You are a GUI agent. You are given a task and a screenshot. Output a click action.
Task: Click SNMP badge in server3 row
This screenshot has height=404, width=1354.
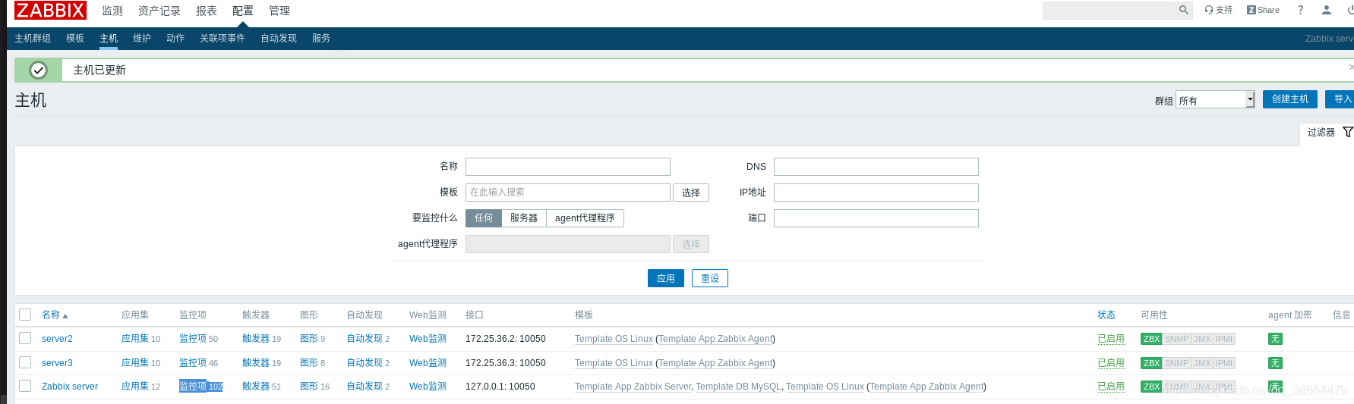[x=1176, y=363]
